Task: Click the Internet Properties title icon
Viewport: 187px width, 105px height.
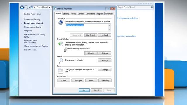Action: click(55, 8)
